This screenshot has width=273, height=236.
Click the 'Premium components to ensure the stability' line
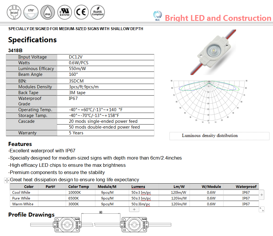[57, 172]
